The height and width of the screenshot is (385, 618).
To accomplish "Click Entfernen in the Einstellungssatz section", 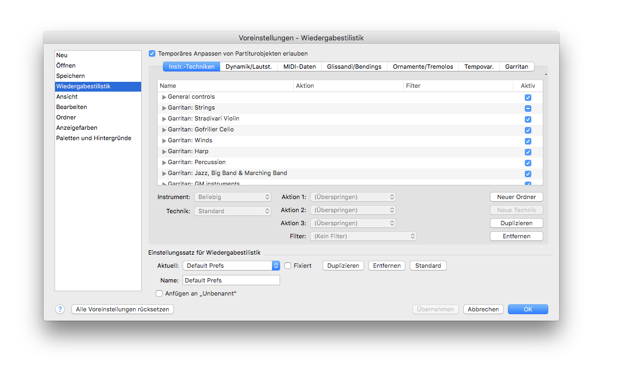I will 386,266.
